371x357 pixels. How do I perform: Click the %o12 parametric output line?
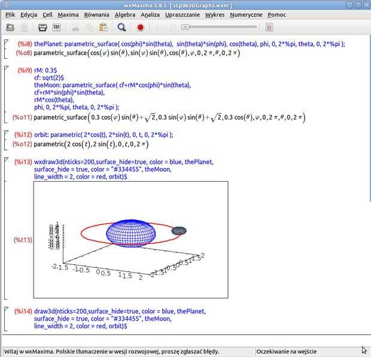pyautogui.click(x=91, y=144)
